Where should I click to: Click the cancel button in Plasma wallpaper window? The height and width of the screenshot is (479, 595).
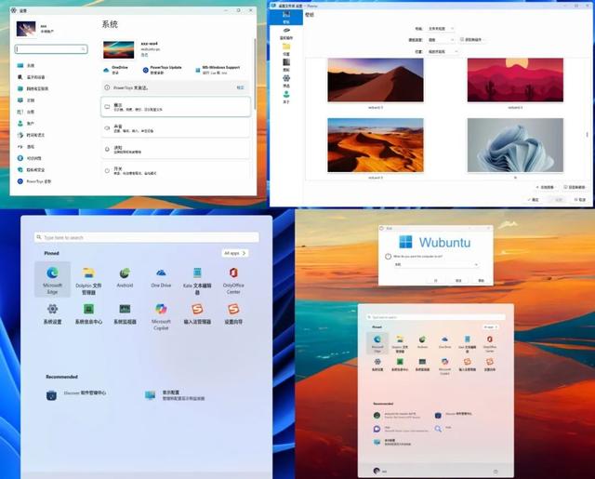(579, 200)
